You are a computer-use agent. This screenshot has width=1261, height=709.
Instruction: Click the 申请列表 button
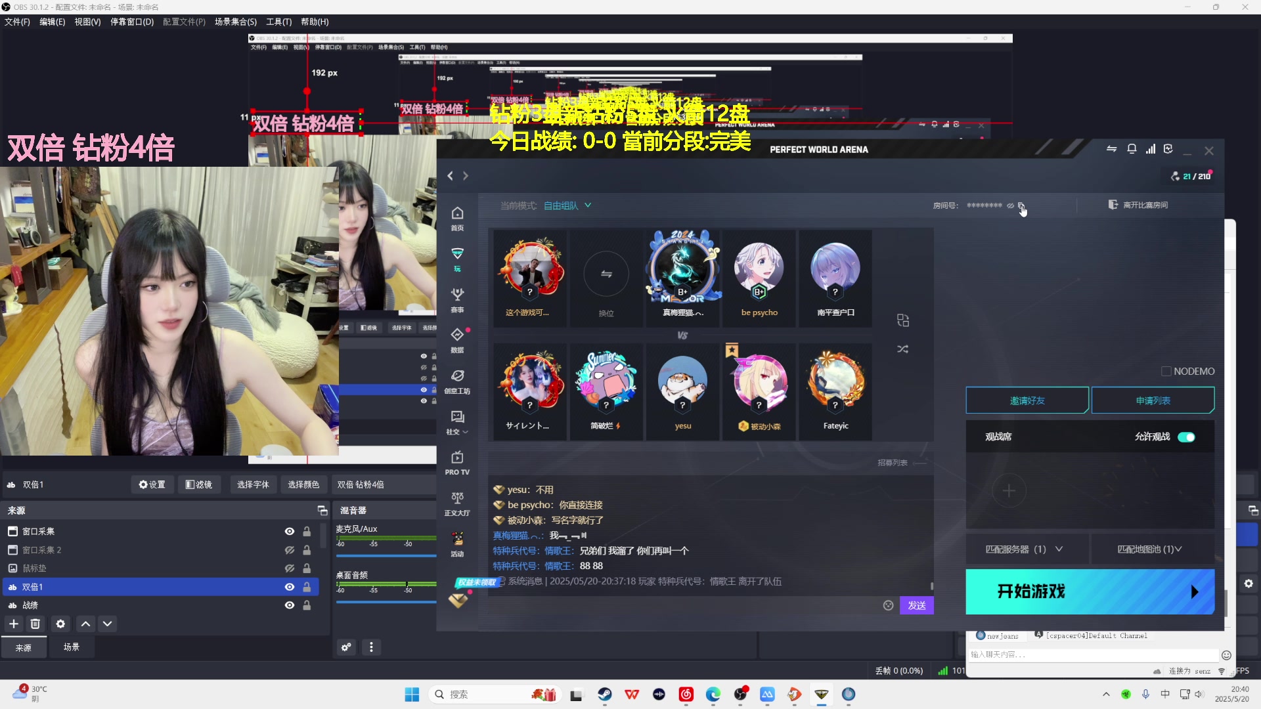(1153, 400)
